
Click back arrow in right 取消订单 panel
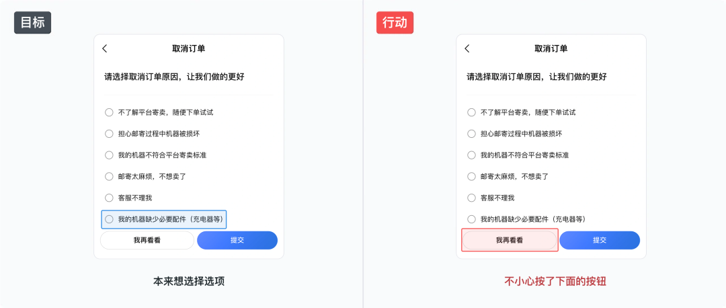point(467,48)
